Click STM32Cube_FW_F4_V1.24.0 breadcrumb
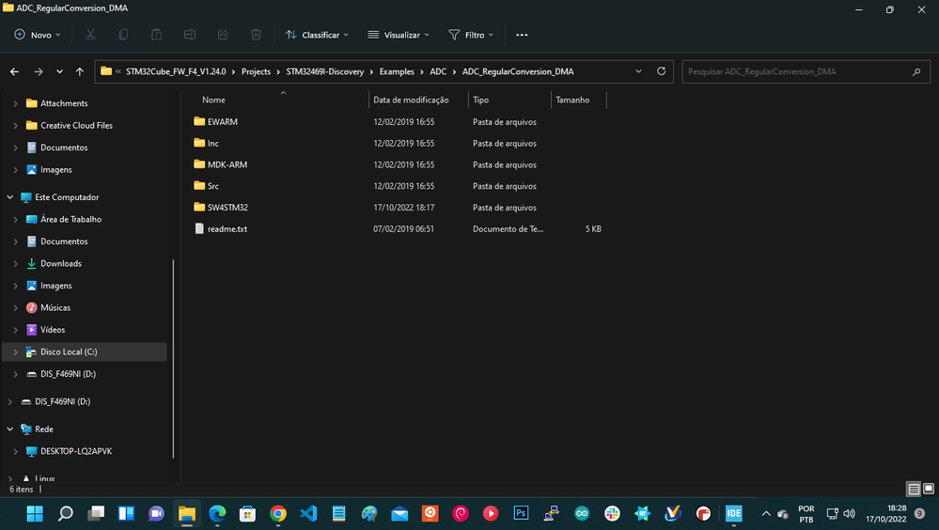This screenshot has height=530, width=939. (176, 71)
